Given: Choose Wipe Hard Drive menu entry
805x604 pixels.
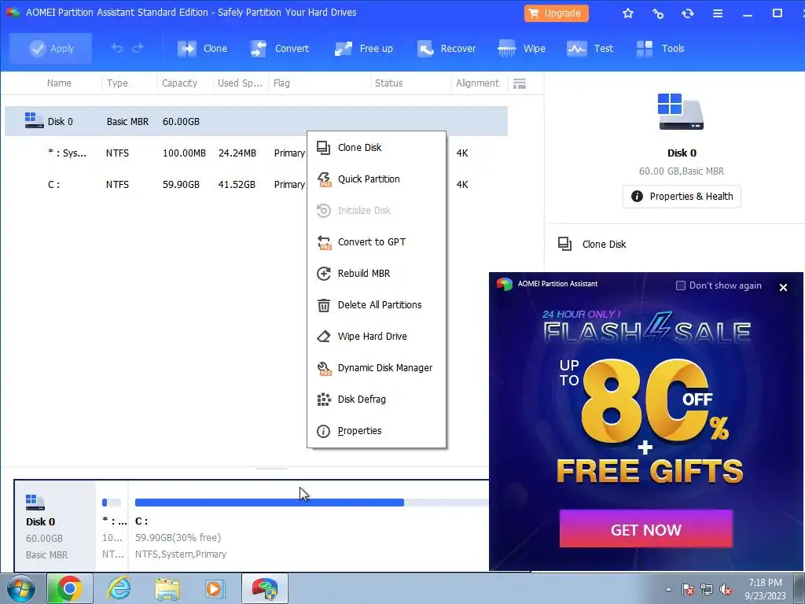Looking at the screenshot, I should tap(377, 337).
